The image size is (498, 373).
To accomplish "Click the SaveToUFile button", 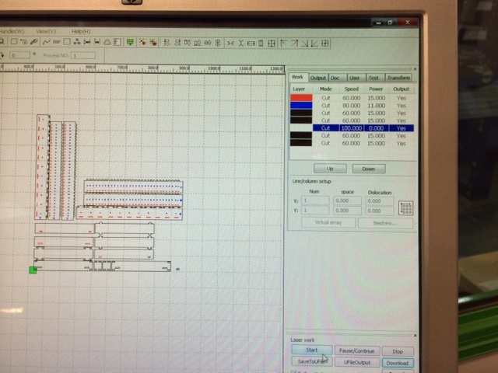I will coord(312,361).
